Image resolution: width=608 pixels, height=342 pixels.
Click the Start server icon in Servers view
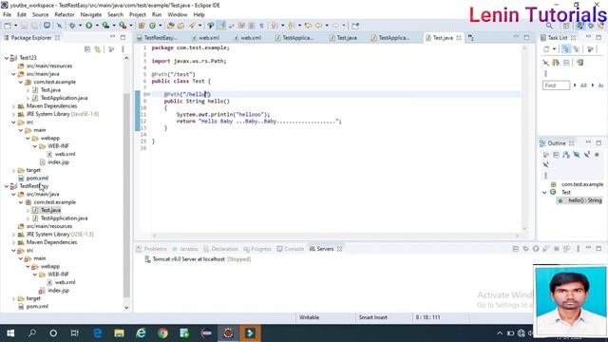click(536, 249)
